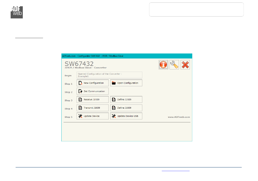The width and height of the screenshot is (258, 181).
Task: Click the 'Step 5' label
Action: click(x=68, y=117)
